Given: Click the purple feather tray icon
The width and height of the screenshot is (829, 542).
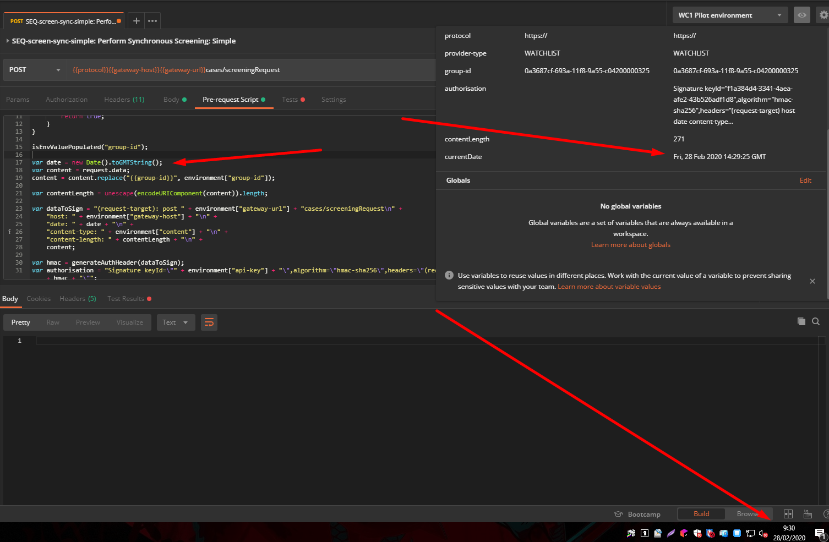Looking at the screenshot, I should pos(670,533).
